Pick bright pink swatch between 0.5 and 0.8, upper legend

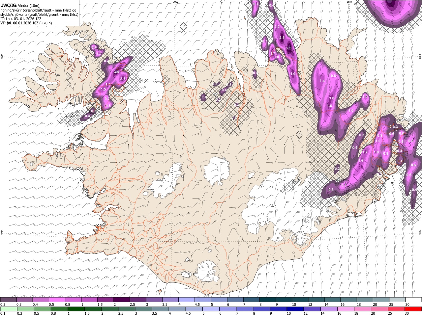click(57, 300)
